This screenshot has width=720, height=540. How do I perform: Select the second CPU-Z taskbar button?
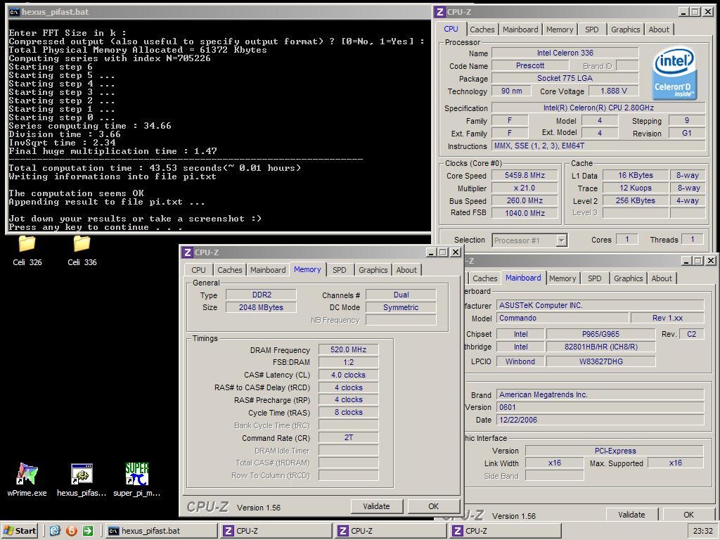(x=390, y=531)
